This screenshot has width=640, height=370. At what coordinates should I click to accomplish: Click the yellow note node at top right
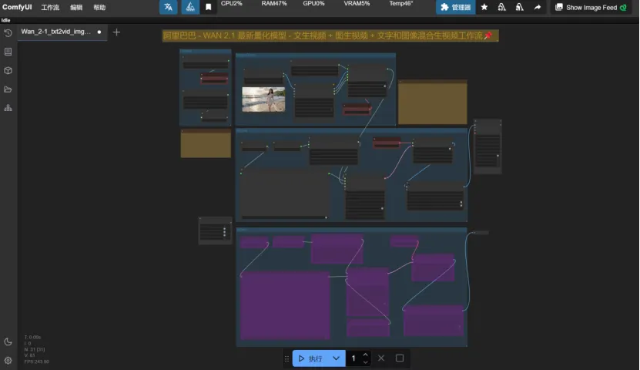pyautogui.click(x=432, y=102)
